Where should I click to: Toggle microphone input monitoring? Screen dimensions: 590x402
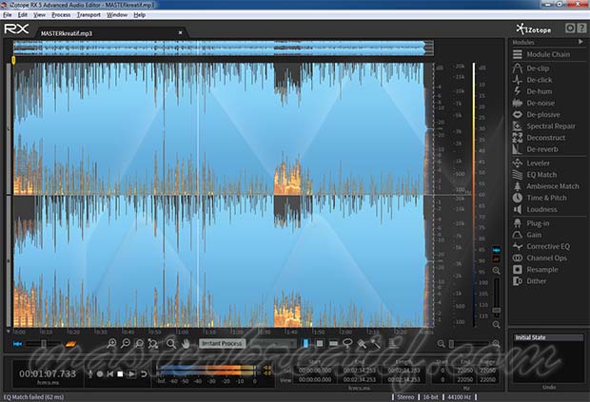90,373
